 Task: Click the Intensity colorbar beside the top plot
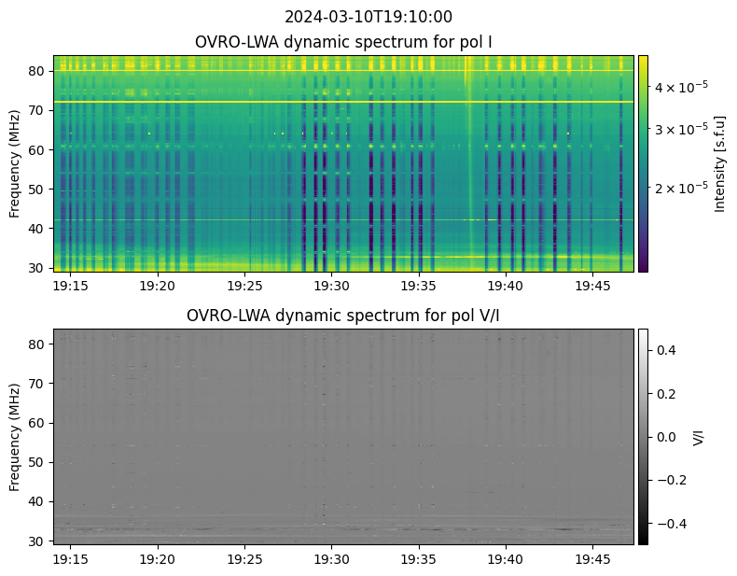(643, 163)
